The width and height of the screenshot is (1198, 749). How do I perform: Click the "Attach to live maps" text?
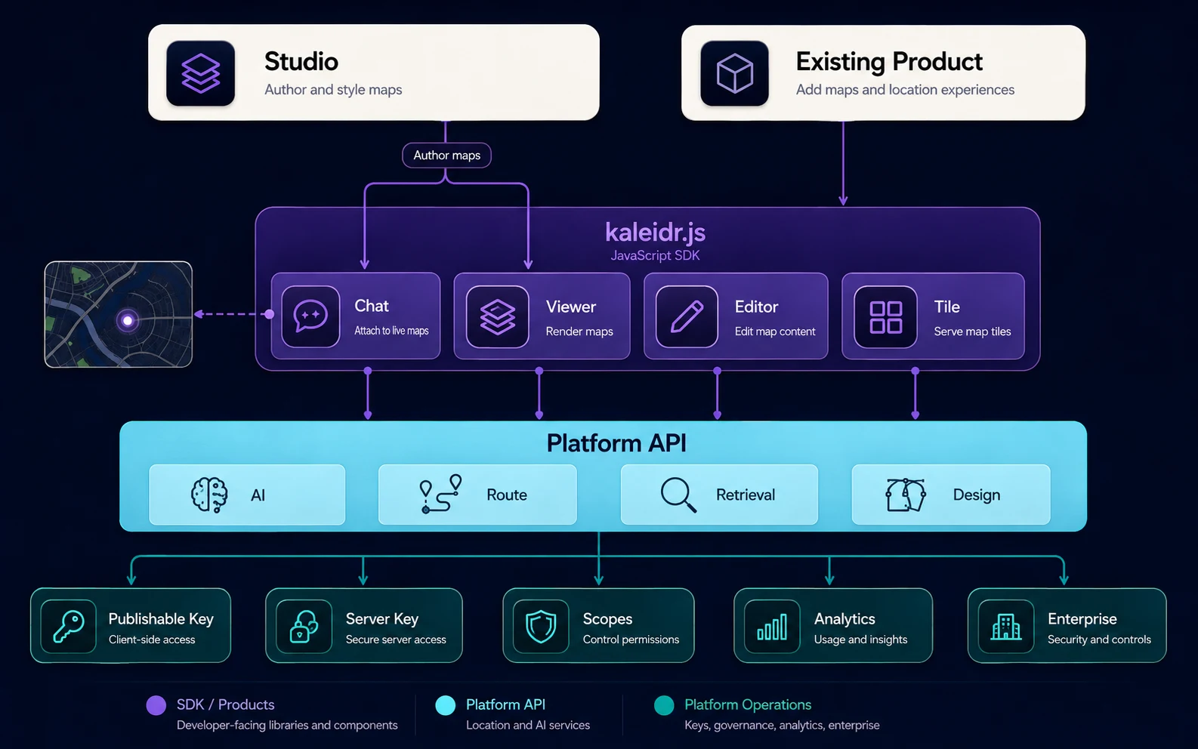pyautogui.click(x=391, y=331)
